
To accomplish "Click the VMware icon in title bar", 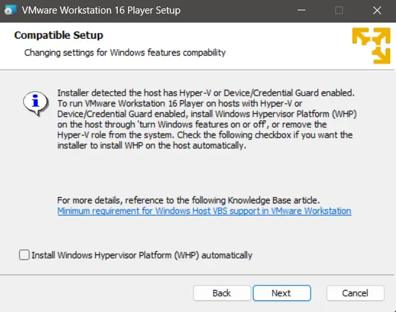I will (11, 11).
